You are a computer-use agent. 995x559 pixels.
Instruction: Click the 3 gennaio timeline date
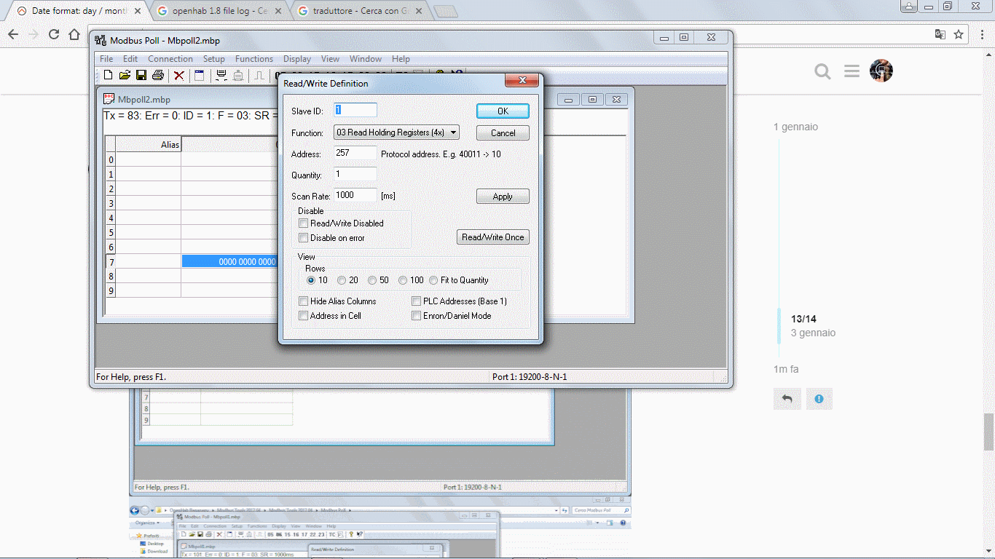tap(813, 333)
